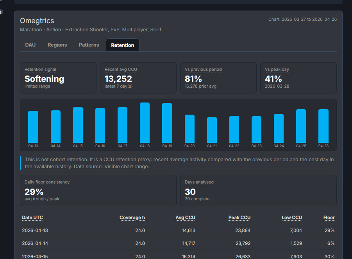Click Low CCU value 7,903
352x259 pixels.
pyautogui.click(x=296, y=256)
